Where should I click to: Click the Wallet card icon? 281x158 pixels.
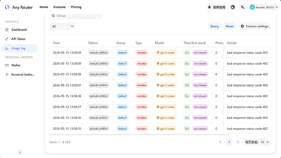click(7, 65)
